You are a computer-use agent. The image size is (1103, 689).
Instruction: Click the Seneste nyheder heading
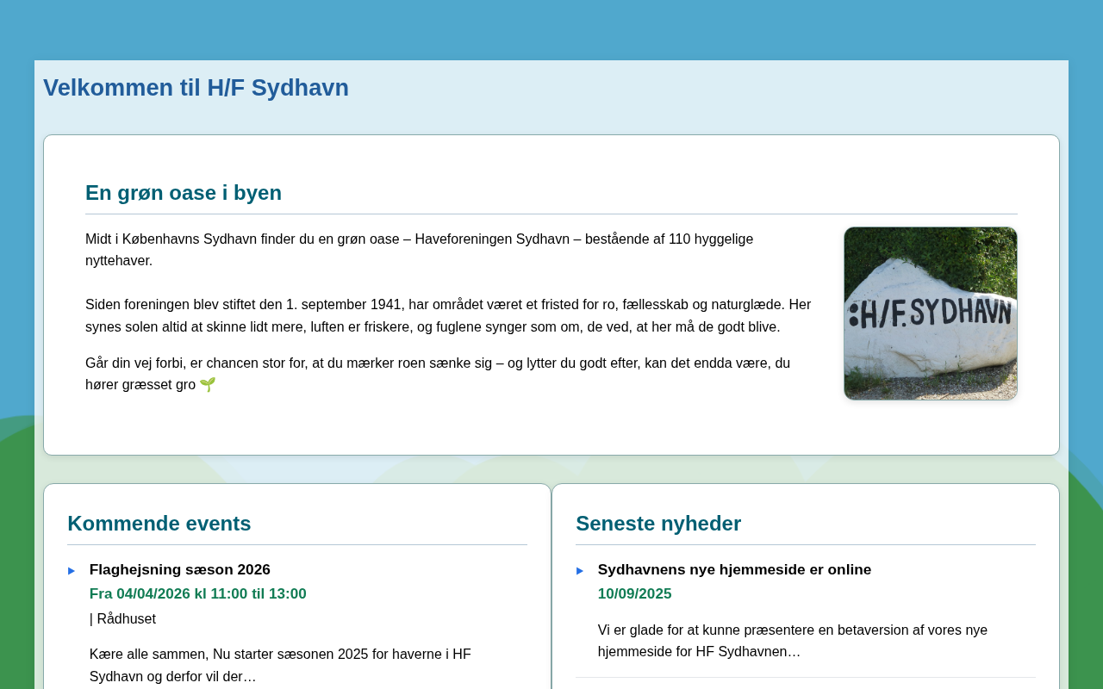pyautogui.click(x=658, y=524)
